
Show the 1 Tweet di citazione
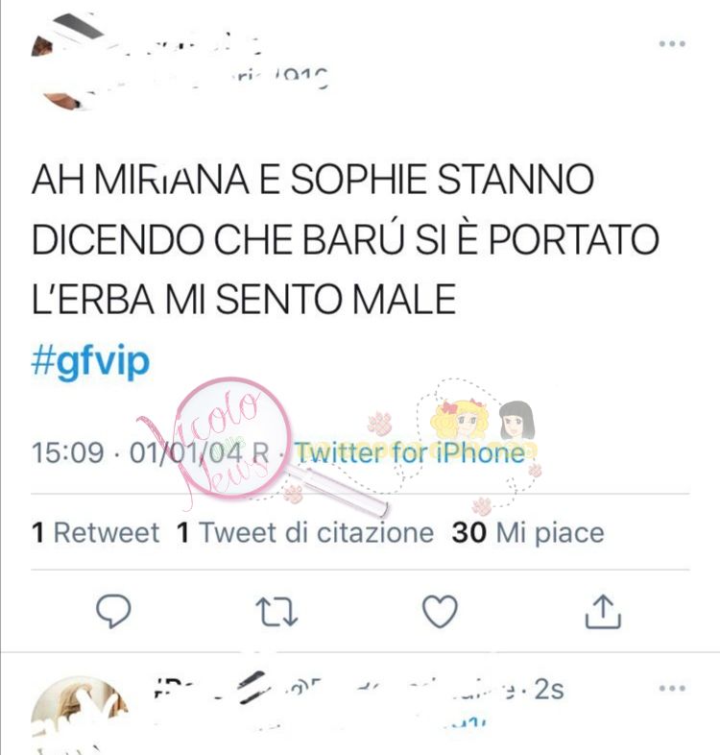(305, 532)
